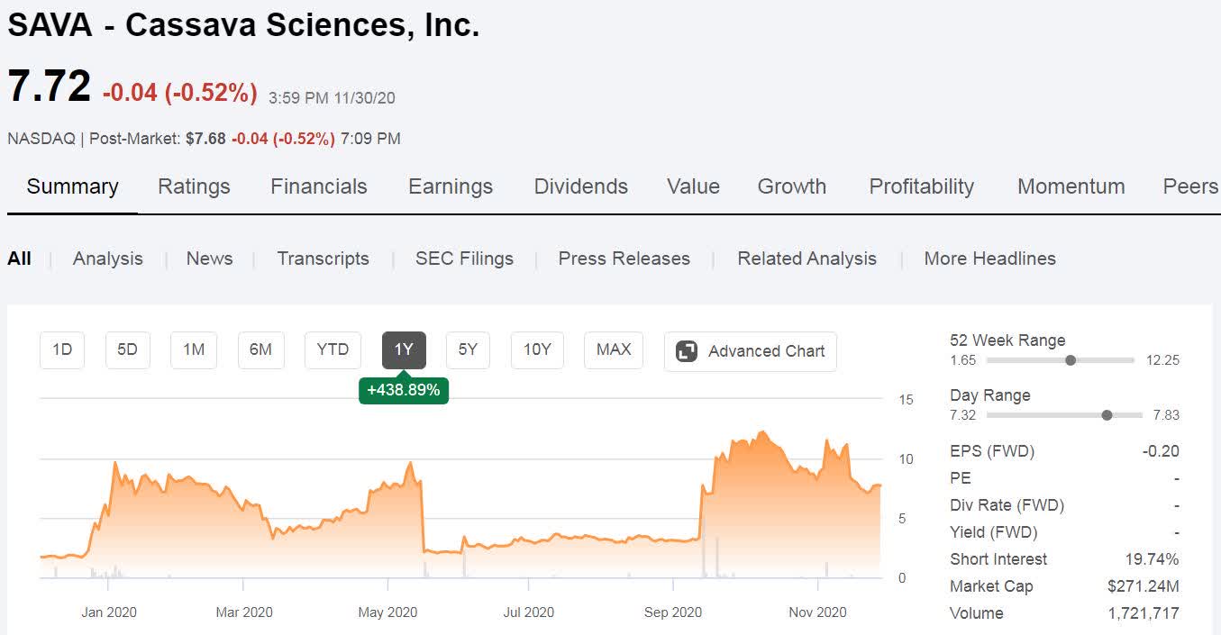Select the All headlines filter
1221x635 pixels.
coord(19,259)
